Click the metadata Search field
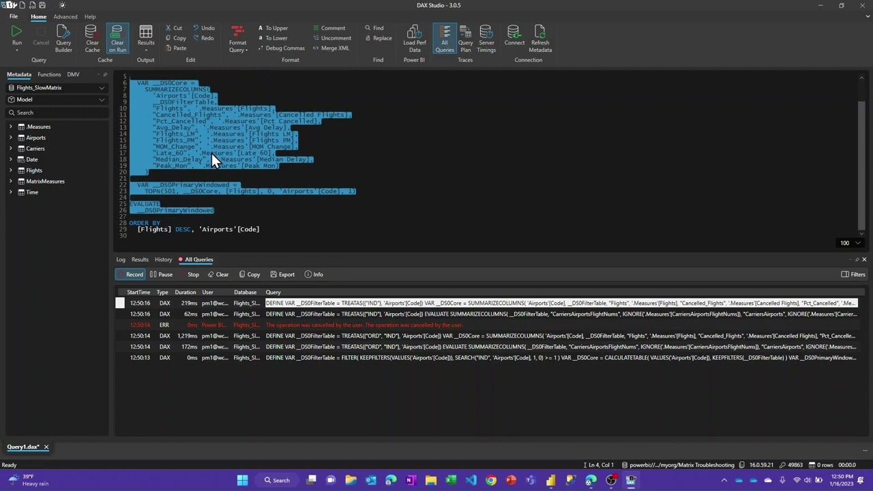This screenshot has height=491, width=873. [x=57, y=113]
